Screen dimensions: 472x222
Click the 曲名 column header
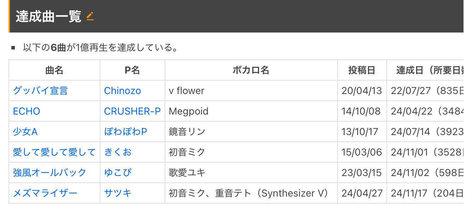[54, 70]
